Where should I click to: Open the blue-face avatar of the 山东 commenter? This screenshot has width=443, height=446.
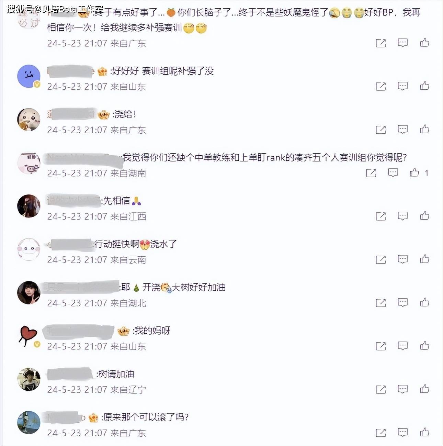pos(29,76)
